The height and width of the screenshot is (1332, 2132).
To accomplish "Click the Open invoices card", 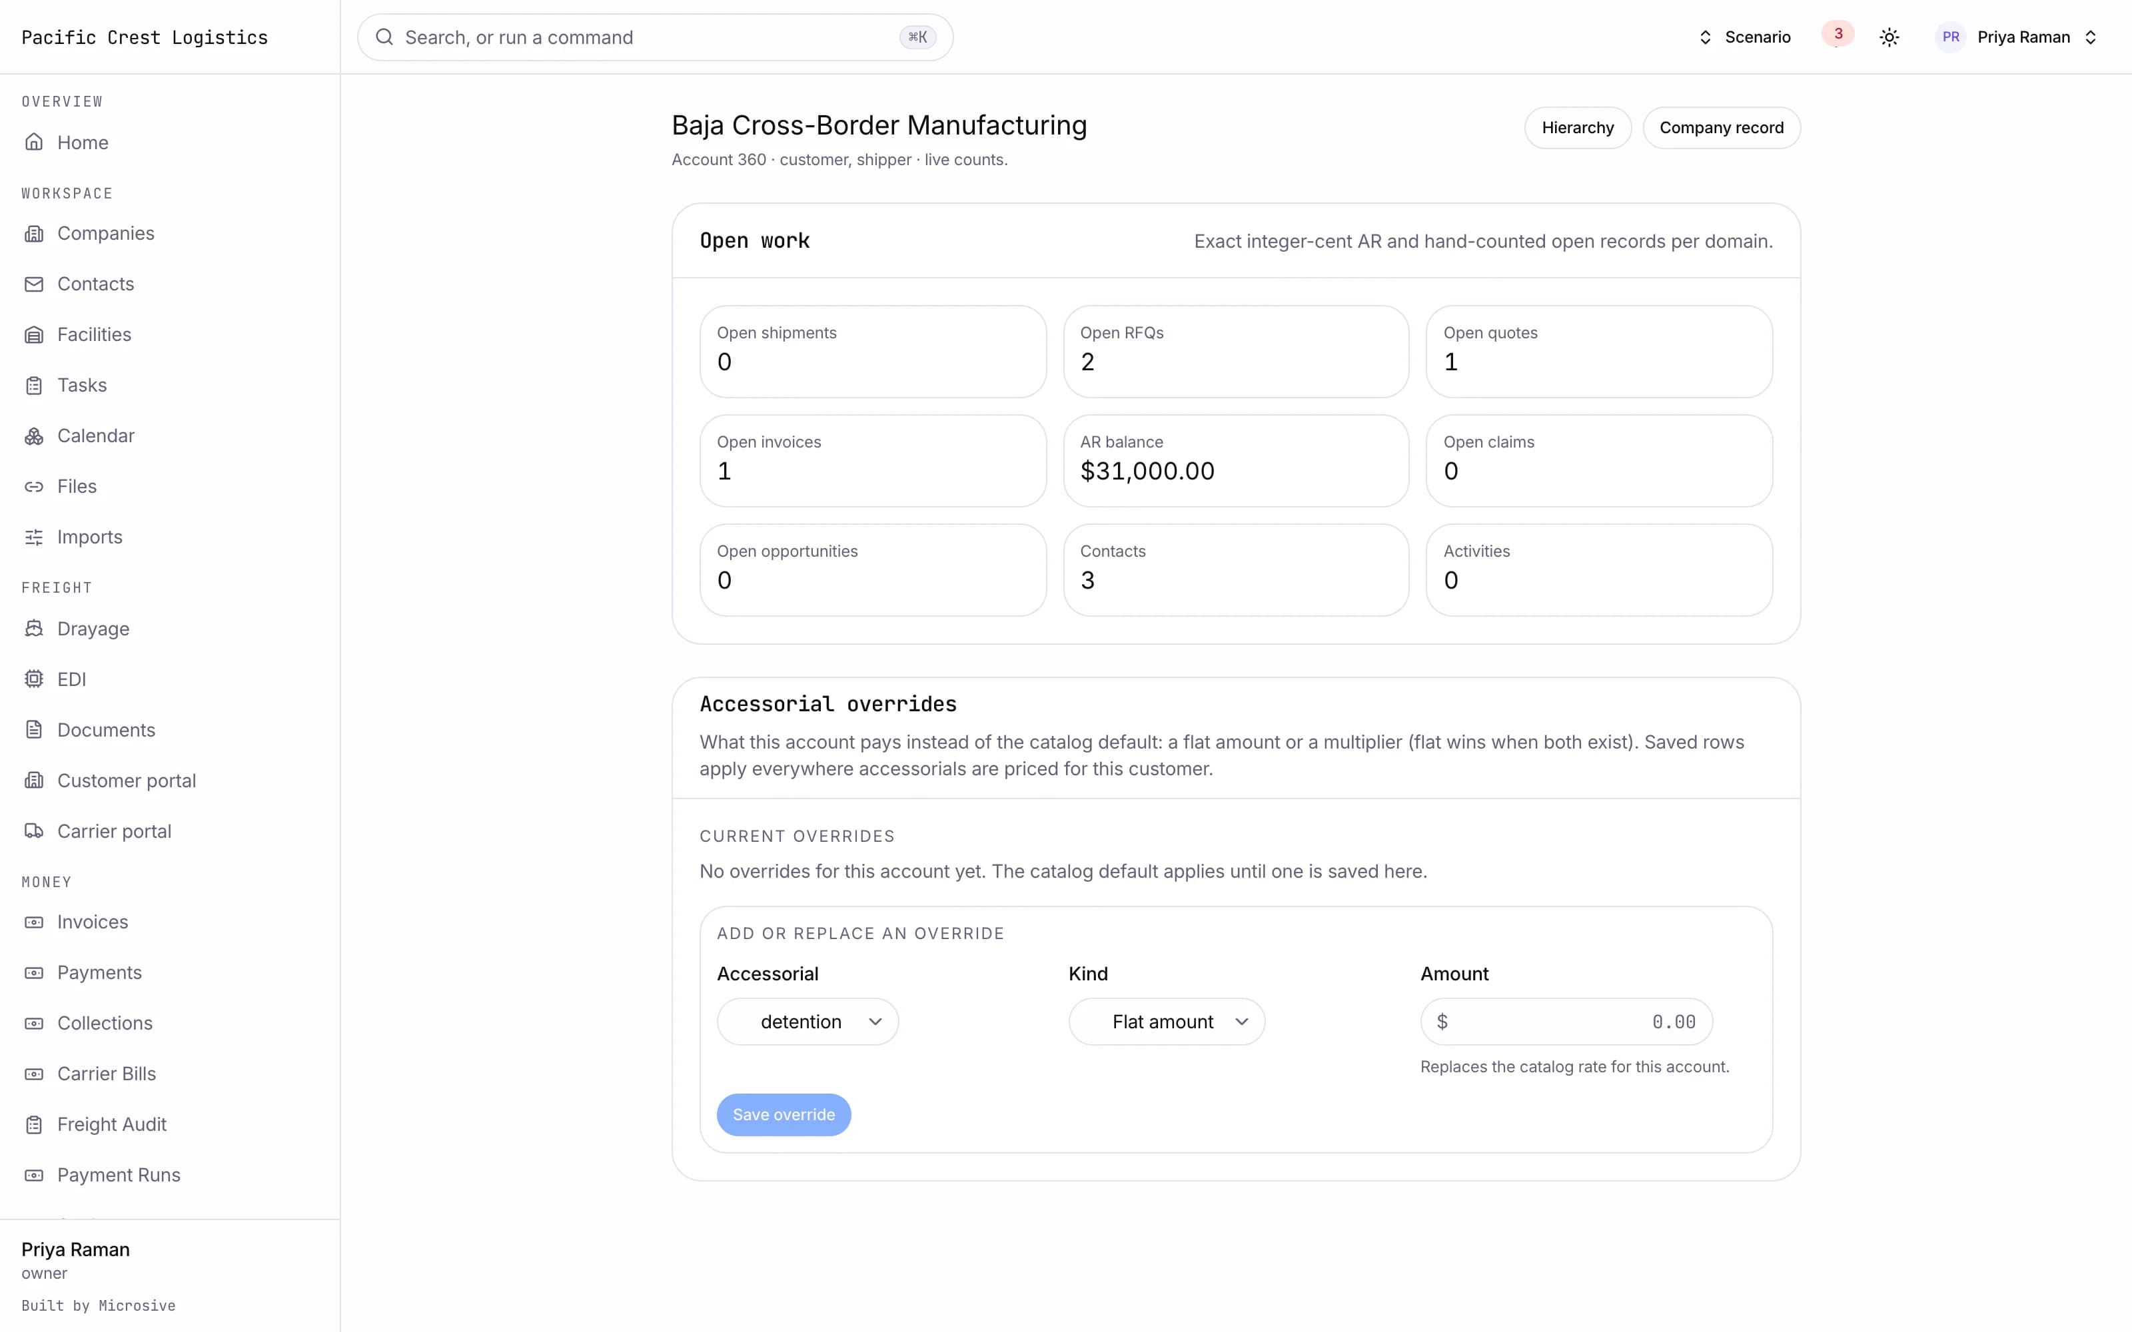I will tap(873, 461).
